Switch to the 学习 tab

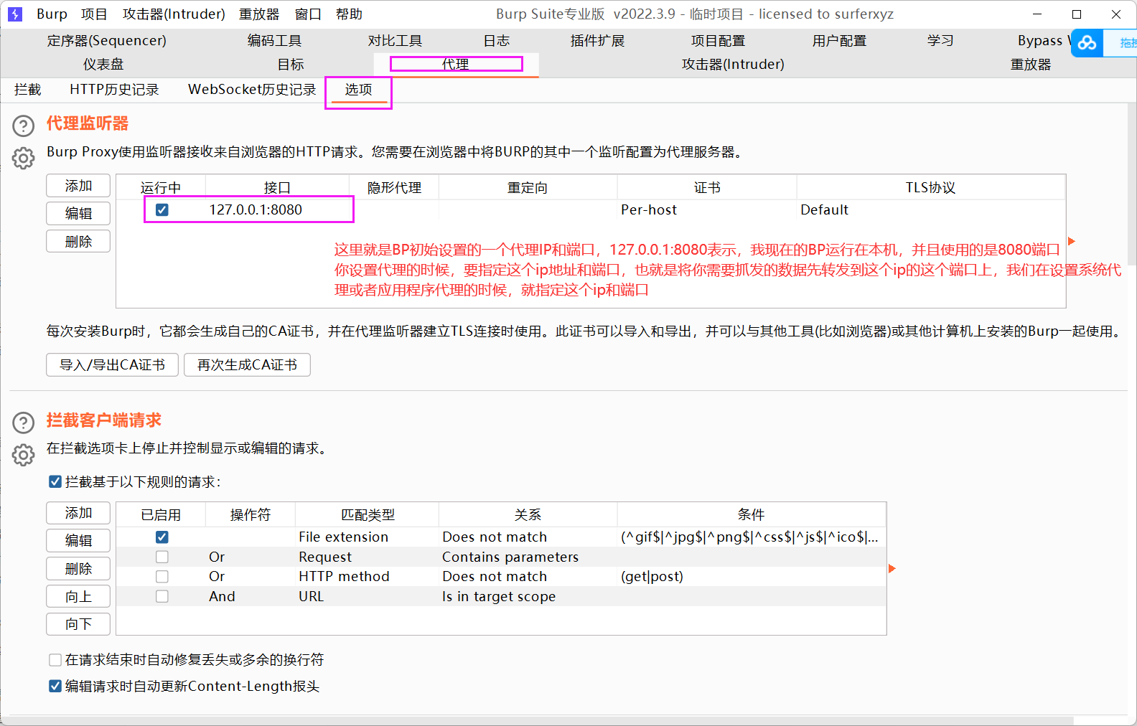pyautogui.click(x=940, y=41)
